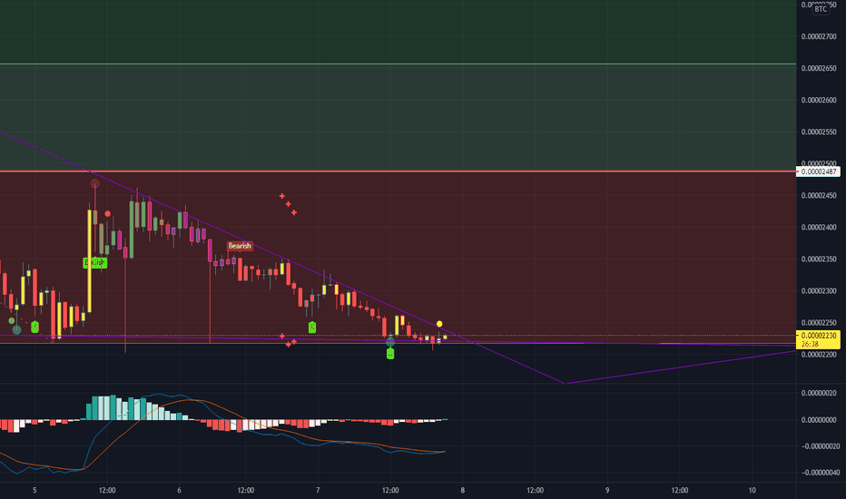The image size is (846, 499).
Task: Click the 0.00002487 price level tag
Action: (x=819, y=171)
